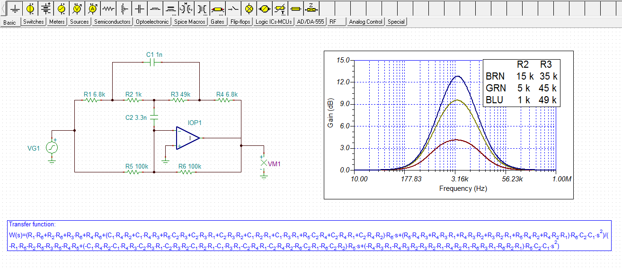Select the Thermistor component icon

click(281, 9)
